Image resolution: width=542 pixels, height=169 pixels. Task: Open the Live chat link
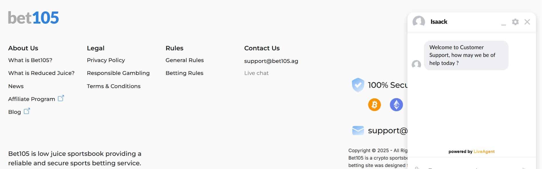(256, 73)
